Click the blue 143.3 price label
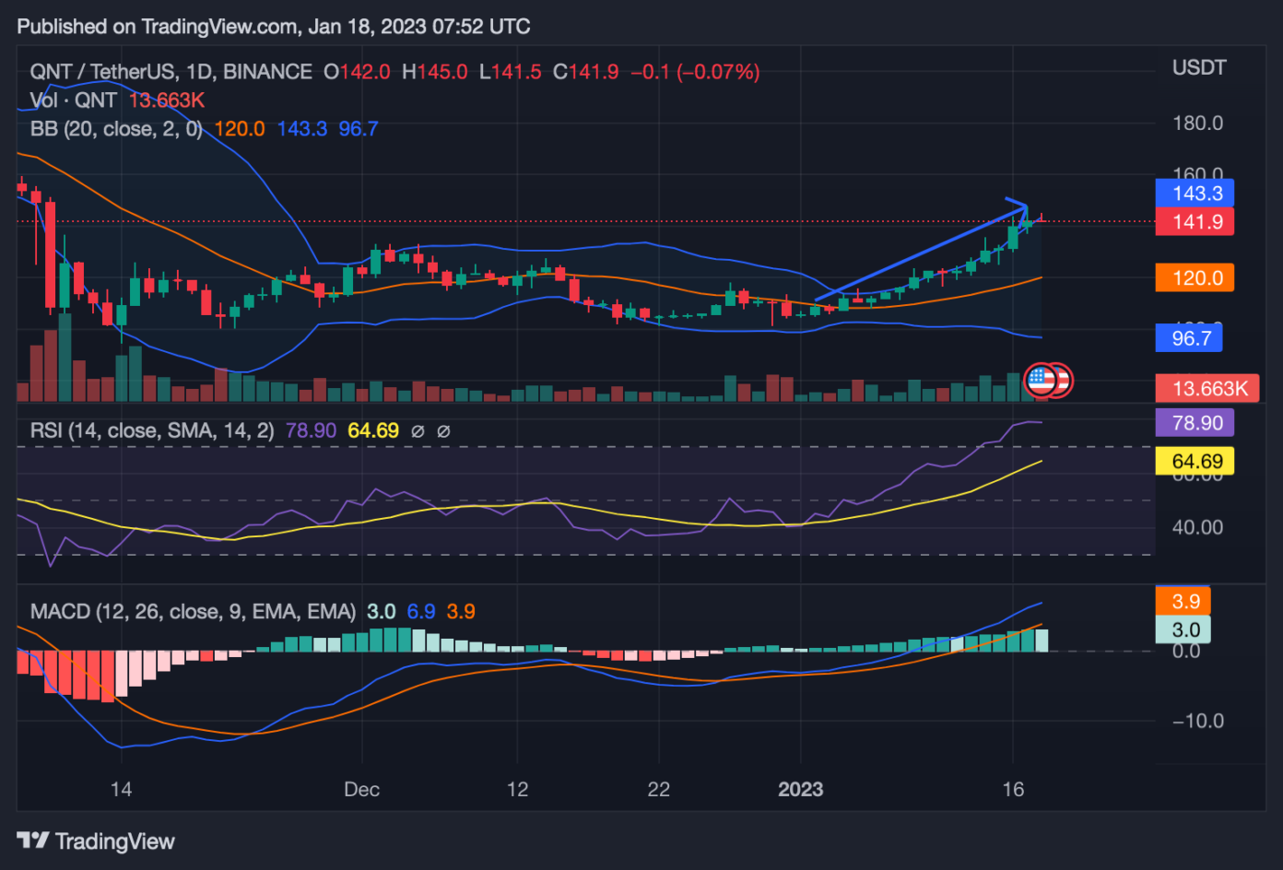This screenshot has width=1283, height=870. [1195, 194]
